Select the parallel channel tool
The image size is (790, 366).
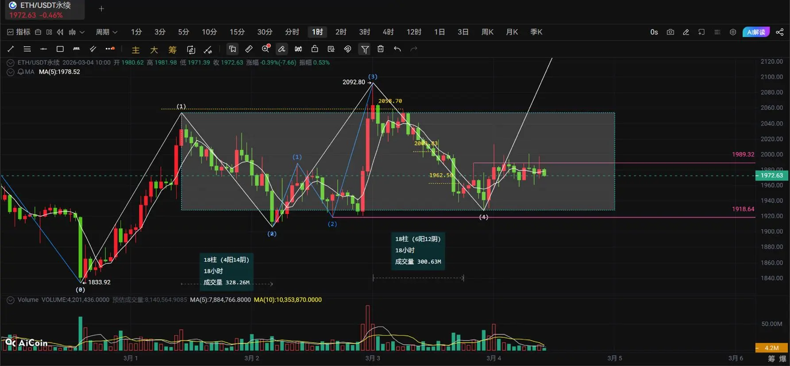pos(93,49)
